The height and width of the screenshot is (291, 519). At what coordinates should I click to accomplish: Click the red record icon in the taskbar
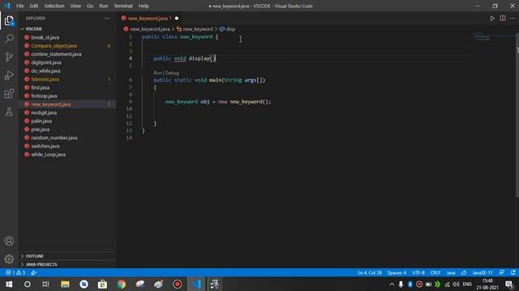(177, 284)
